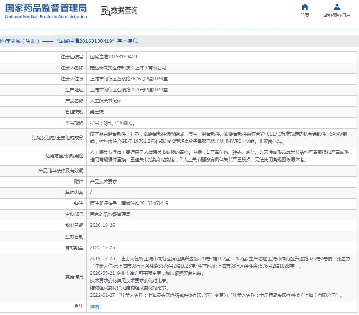
Task: Click the 适用范围/预期用途 label
Action: (64, 156)
